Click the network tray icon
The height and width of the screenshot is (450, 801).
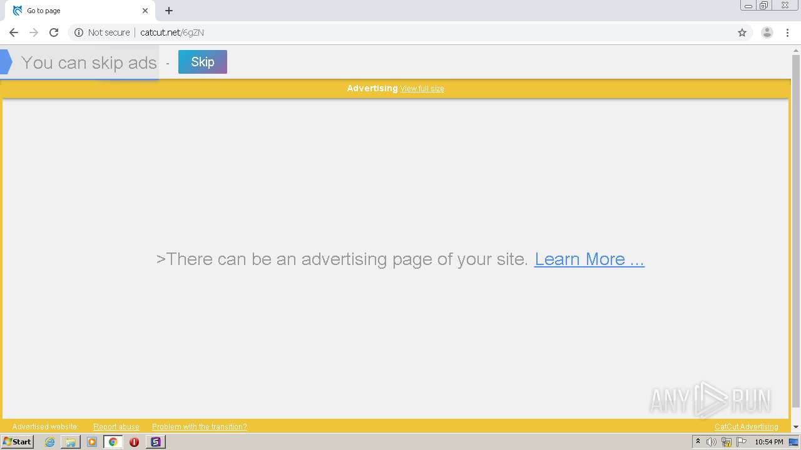727,442
